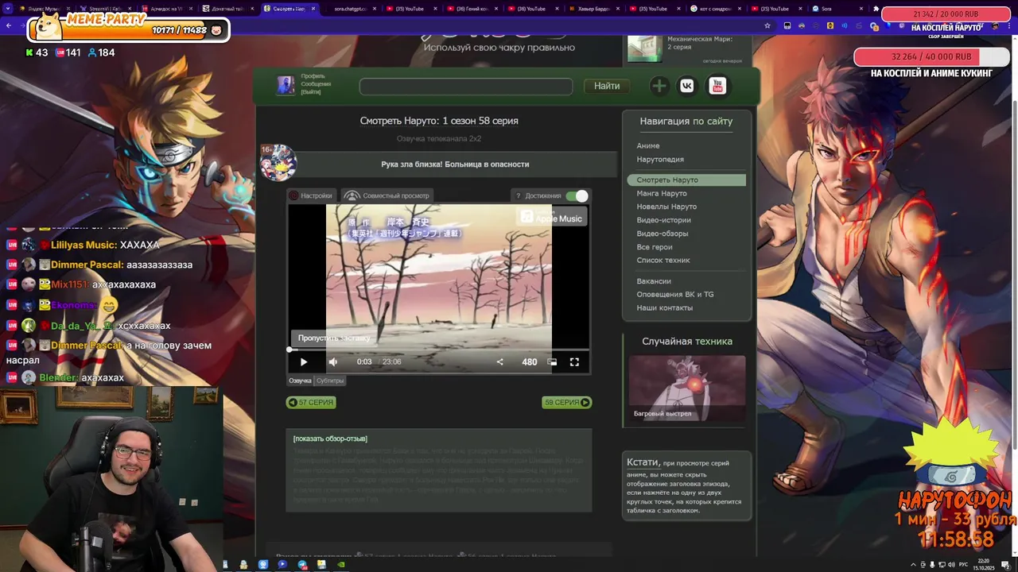Open Манга Наруто menu item
Image resolution: width=1018 pixels, height=572 pixels.
[662, 194]
